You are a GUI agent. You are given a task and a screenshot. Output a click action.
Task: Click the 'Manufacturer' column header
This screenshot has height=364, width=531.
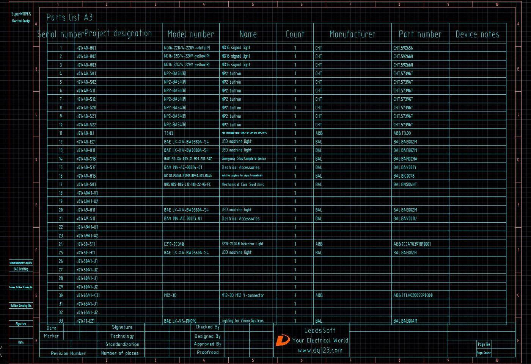coord(352,34)
